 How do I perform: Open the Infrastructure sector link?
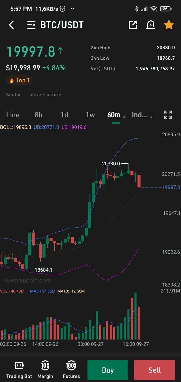coord(45,94)
